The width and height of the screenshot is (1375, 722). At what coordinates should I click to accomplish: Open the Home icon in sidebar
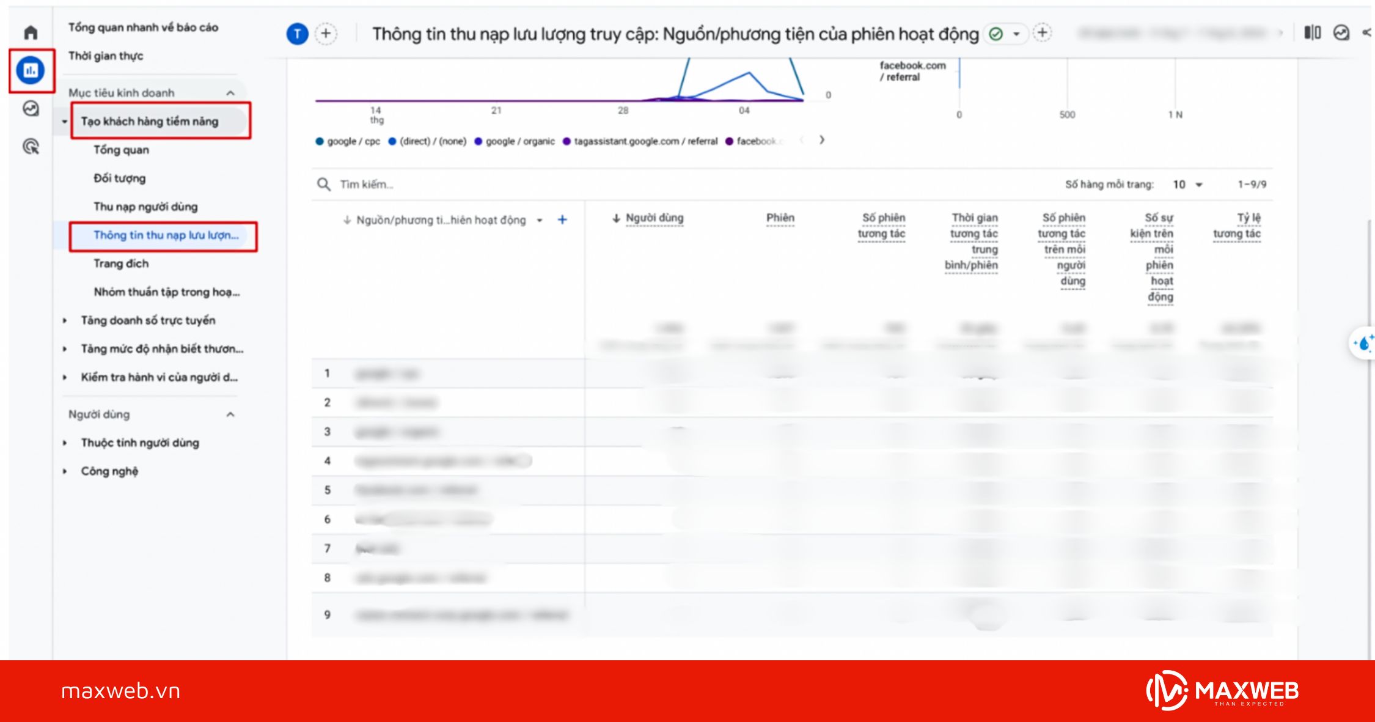click(31, 32)
